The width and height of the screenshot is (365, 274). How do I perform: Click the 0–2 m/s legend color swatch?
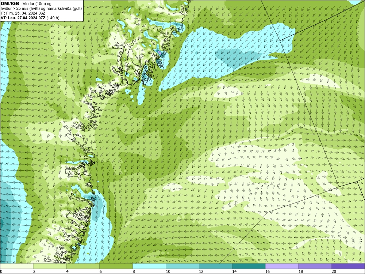click(17, 266)
